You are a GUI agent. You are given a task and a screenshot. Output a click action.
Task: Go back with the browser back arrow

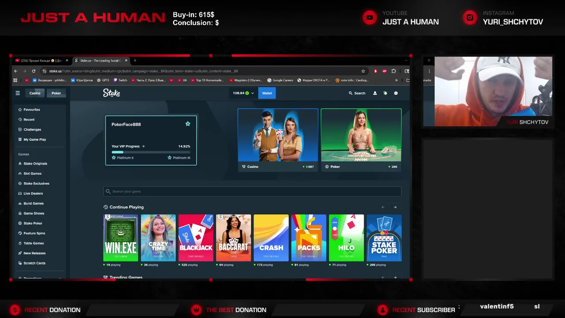coord(16,71)
